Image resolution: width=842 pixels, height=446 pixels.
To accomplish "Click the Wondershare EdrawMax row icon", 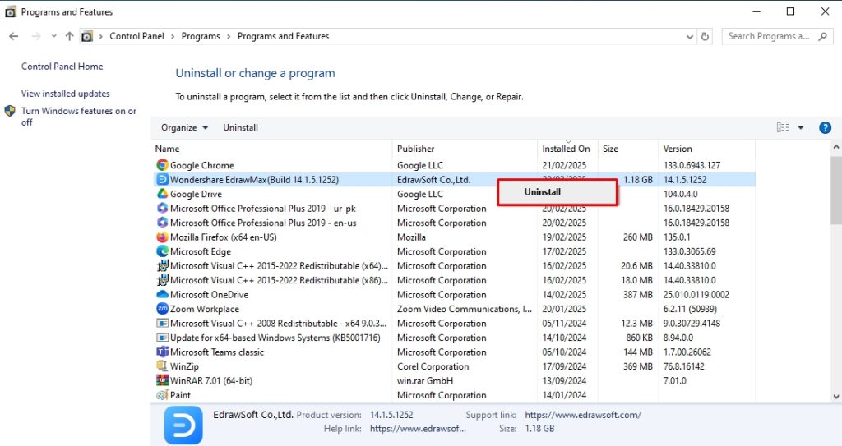I will [x=162, y=179].
